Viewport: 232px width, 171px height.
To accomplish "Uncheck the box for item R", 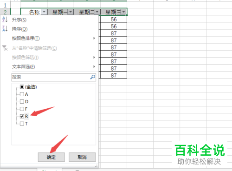I will point(22,116).
